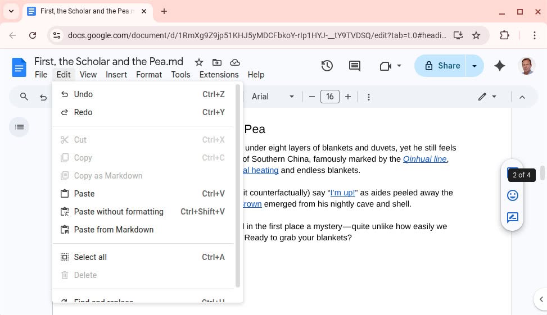This screenshot has height=315, width=547.
Task: Open the editing mode pencil dropdown
Action: point(487,97)
